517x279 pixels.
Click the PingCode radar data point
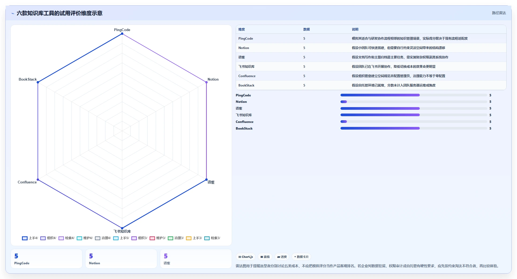coord(122,34)
